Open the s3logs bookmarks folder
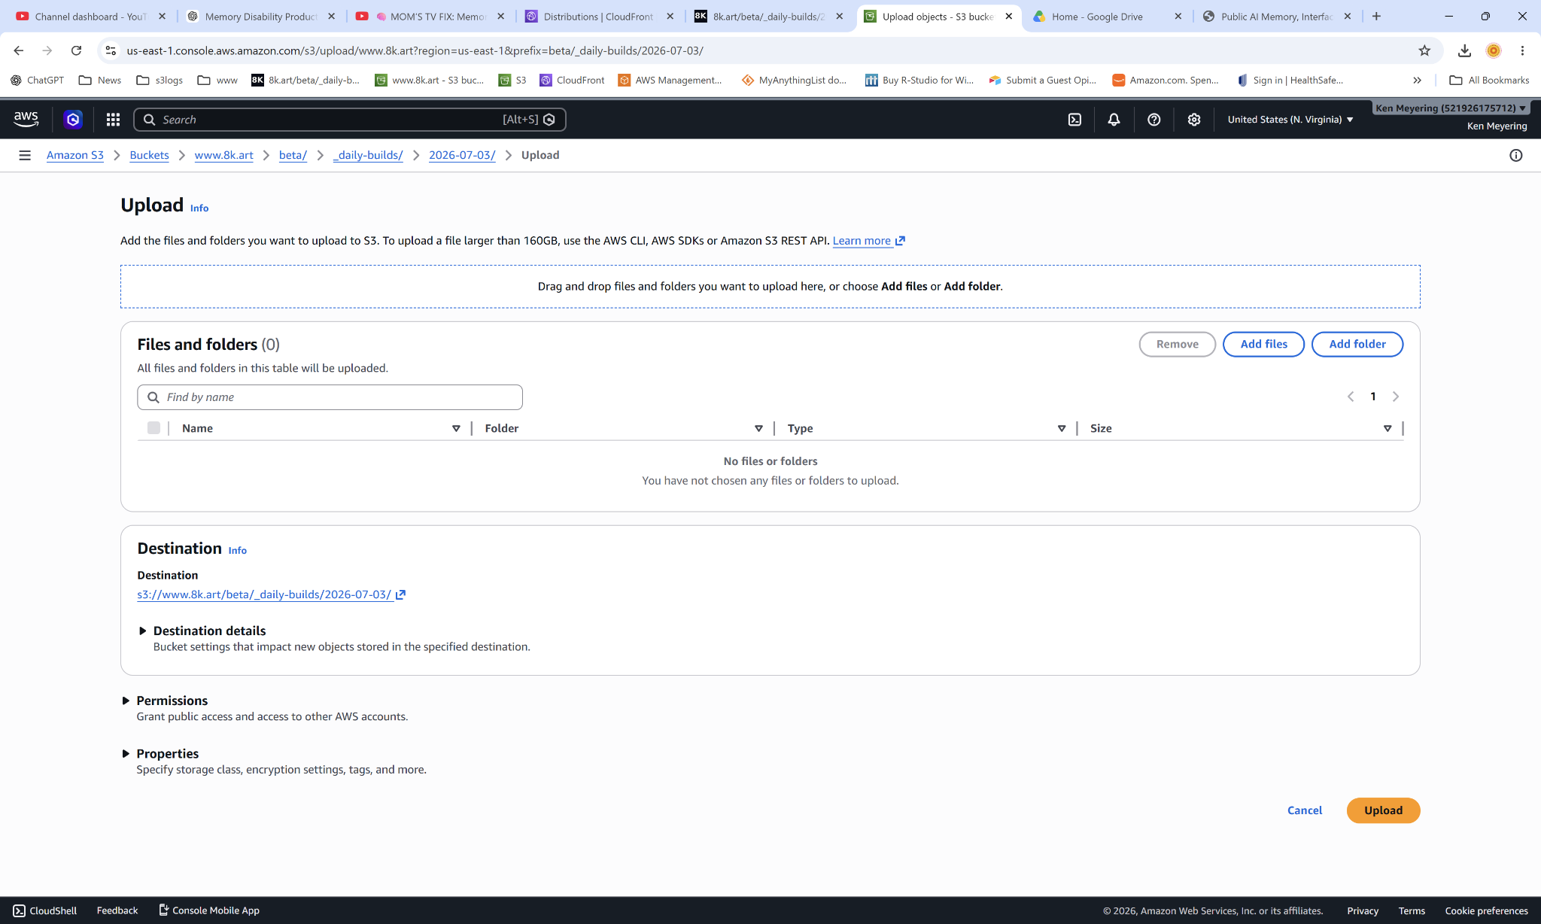Screen dimensions: 1541x924 click(160, 80)
